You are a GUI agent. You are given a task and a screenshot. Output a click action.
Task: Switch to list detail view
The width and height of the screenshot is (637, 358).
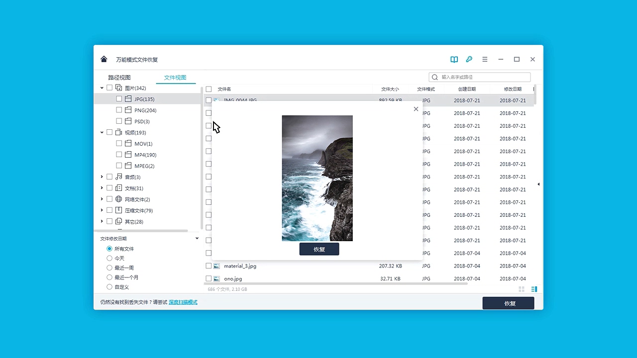point(534,289)
